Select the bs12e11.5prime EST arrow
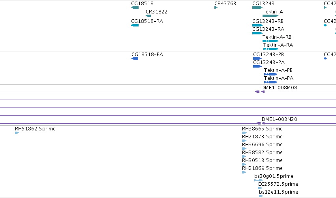 pos(261,196)
